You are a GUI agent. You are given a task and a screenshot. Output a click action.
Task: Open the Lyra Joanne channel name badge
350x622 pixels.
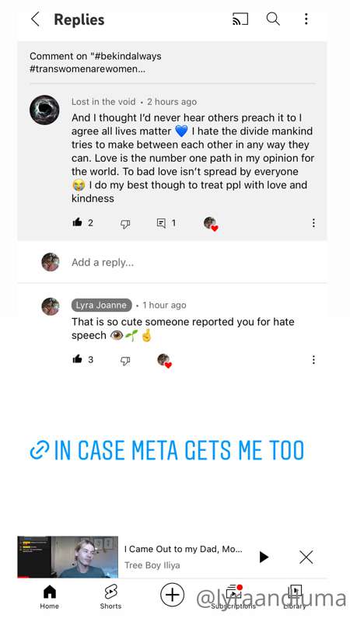tap(102, 305)
